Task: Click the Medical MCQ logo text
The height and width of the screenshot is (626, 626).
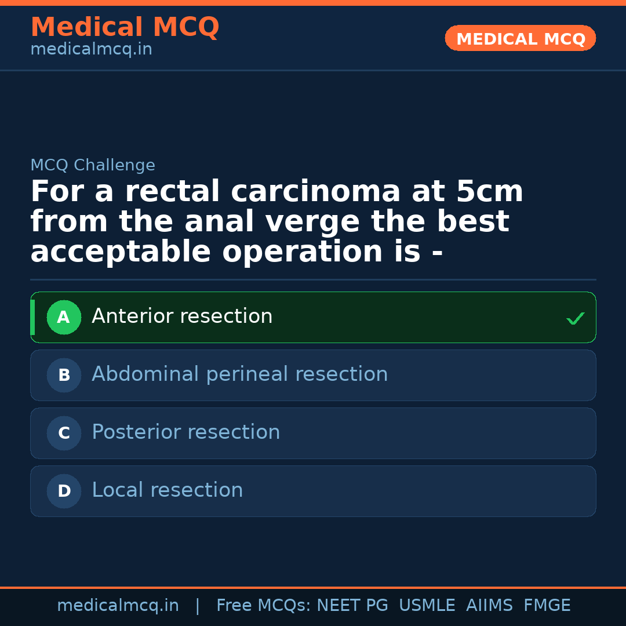Action: pyautogui.click(x=125, y=27)
